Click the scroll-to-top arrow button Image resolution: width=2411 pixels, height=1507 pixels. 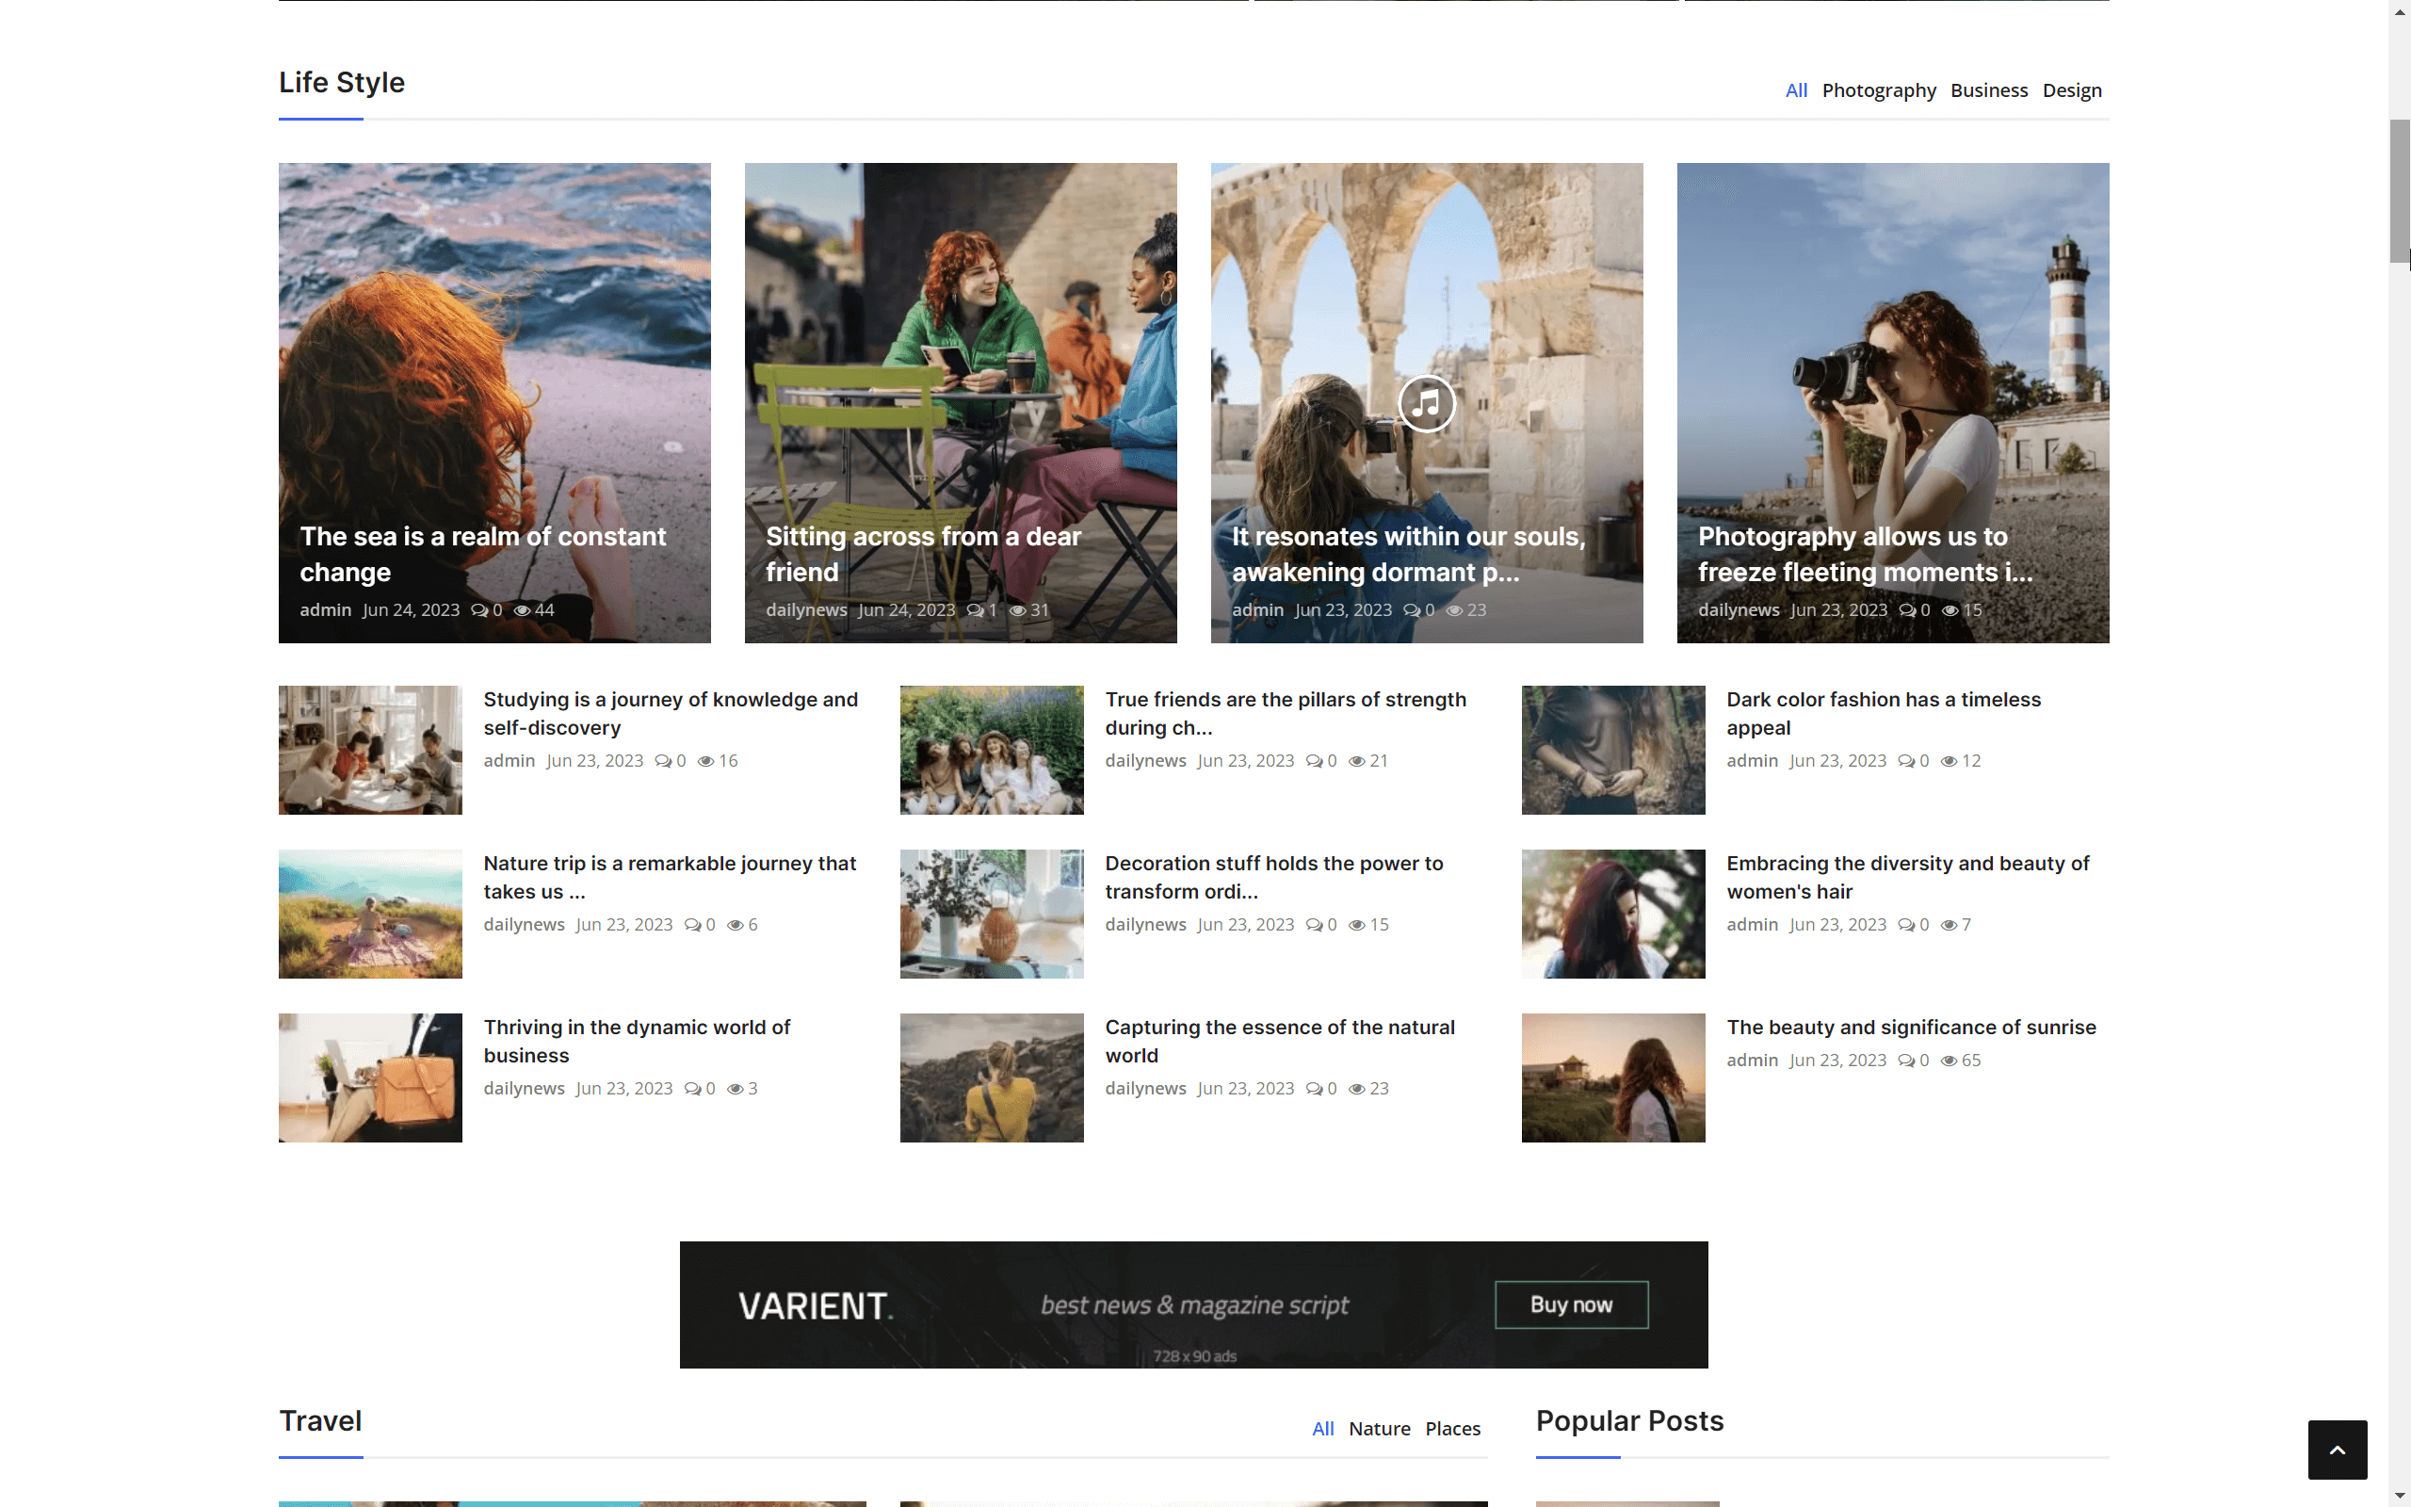[x=2337, y=1450]
